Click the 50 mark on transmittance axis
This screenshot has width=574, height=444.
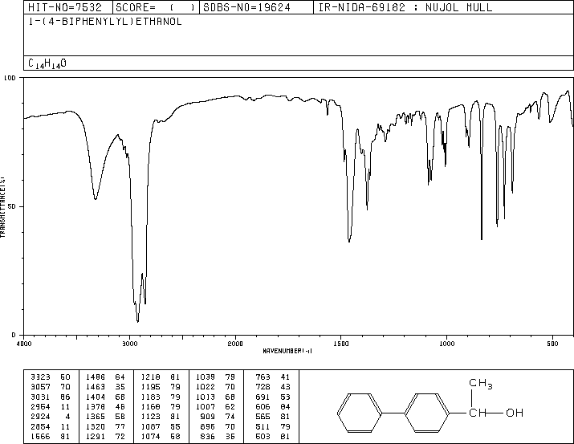(12, 206)
